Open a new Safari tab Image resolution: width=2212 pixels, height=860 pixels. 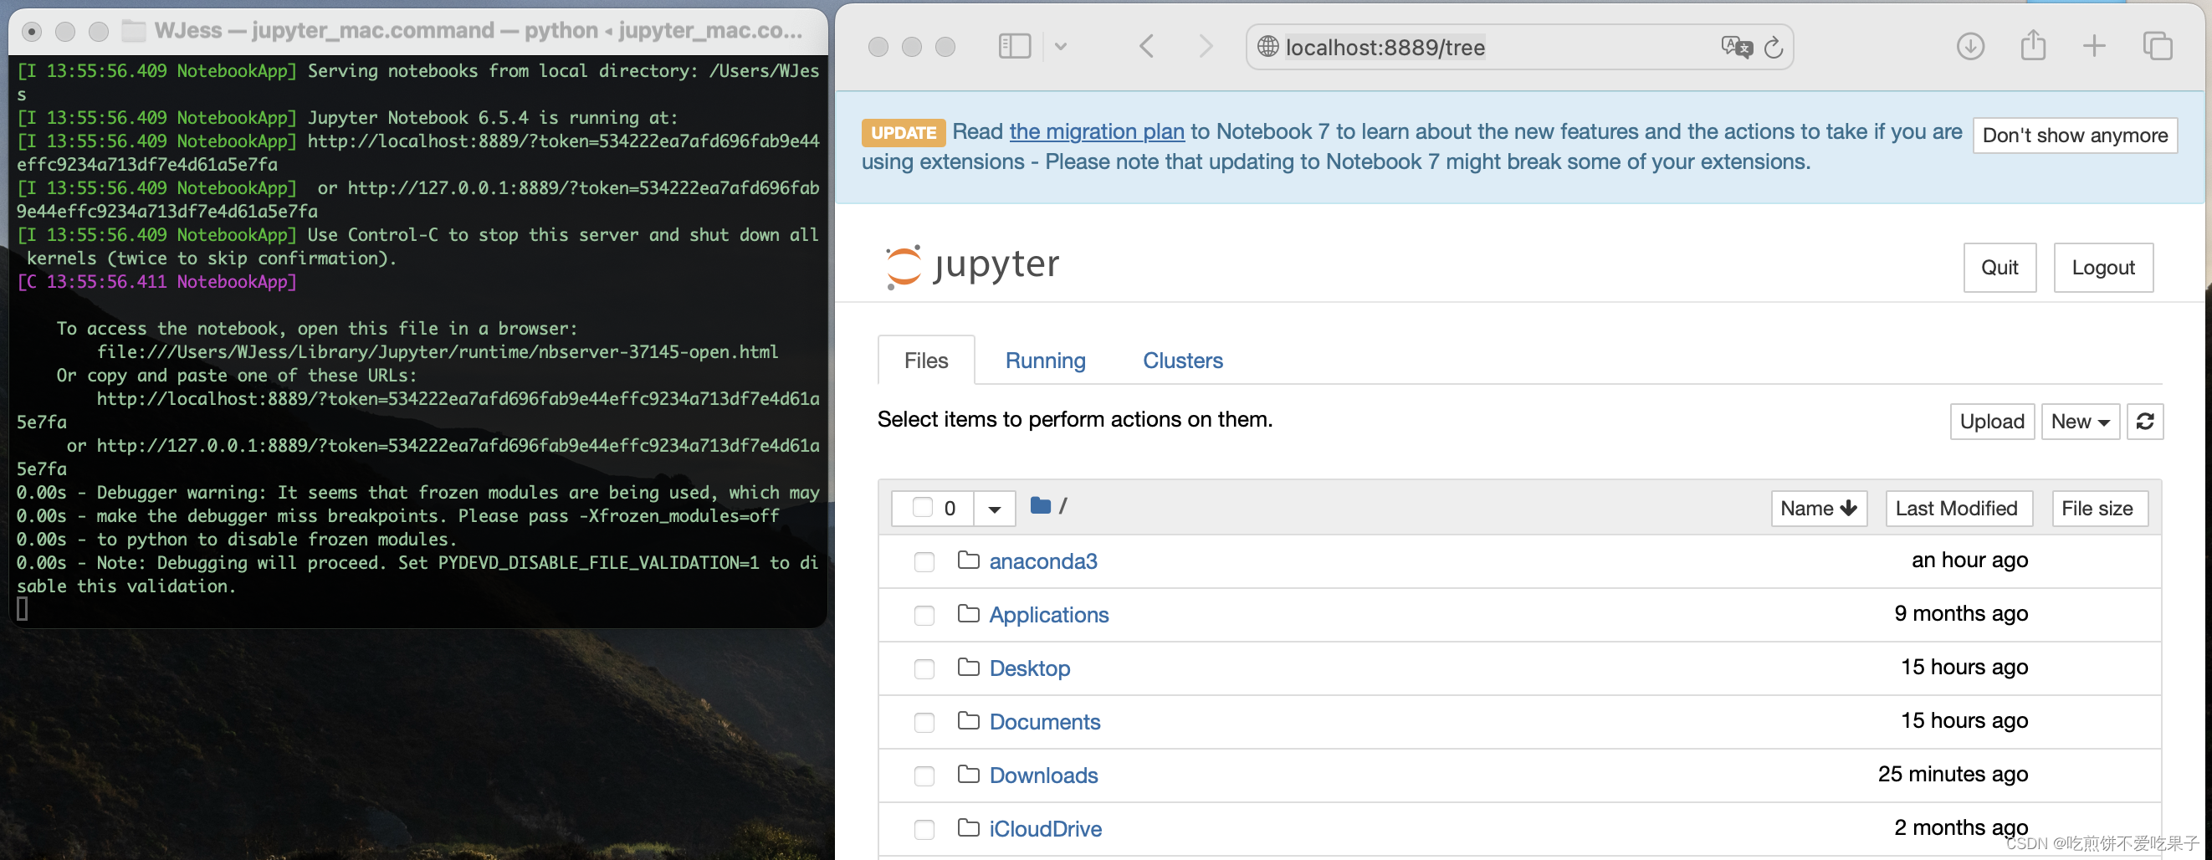(2093, 46)
